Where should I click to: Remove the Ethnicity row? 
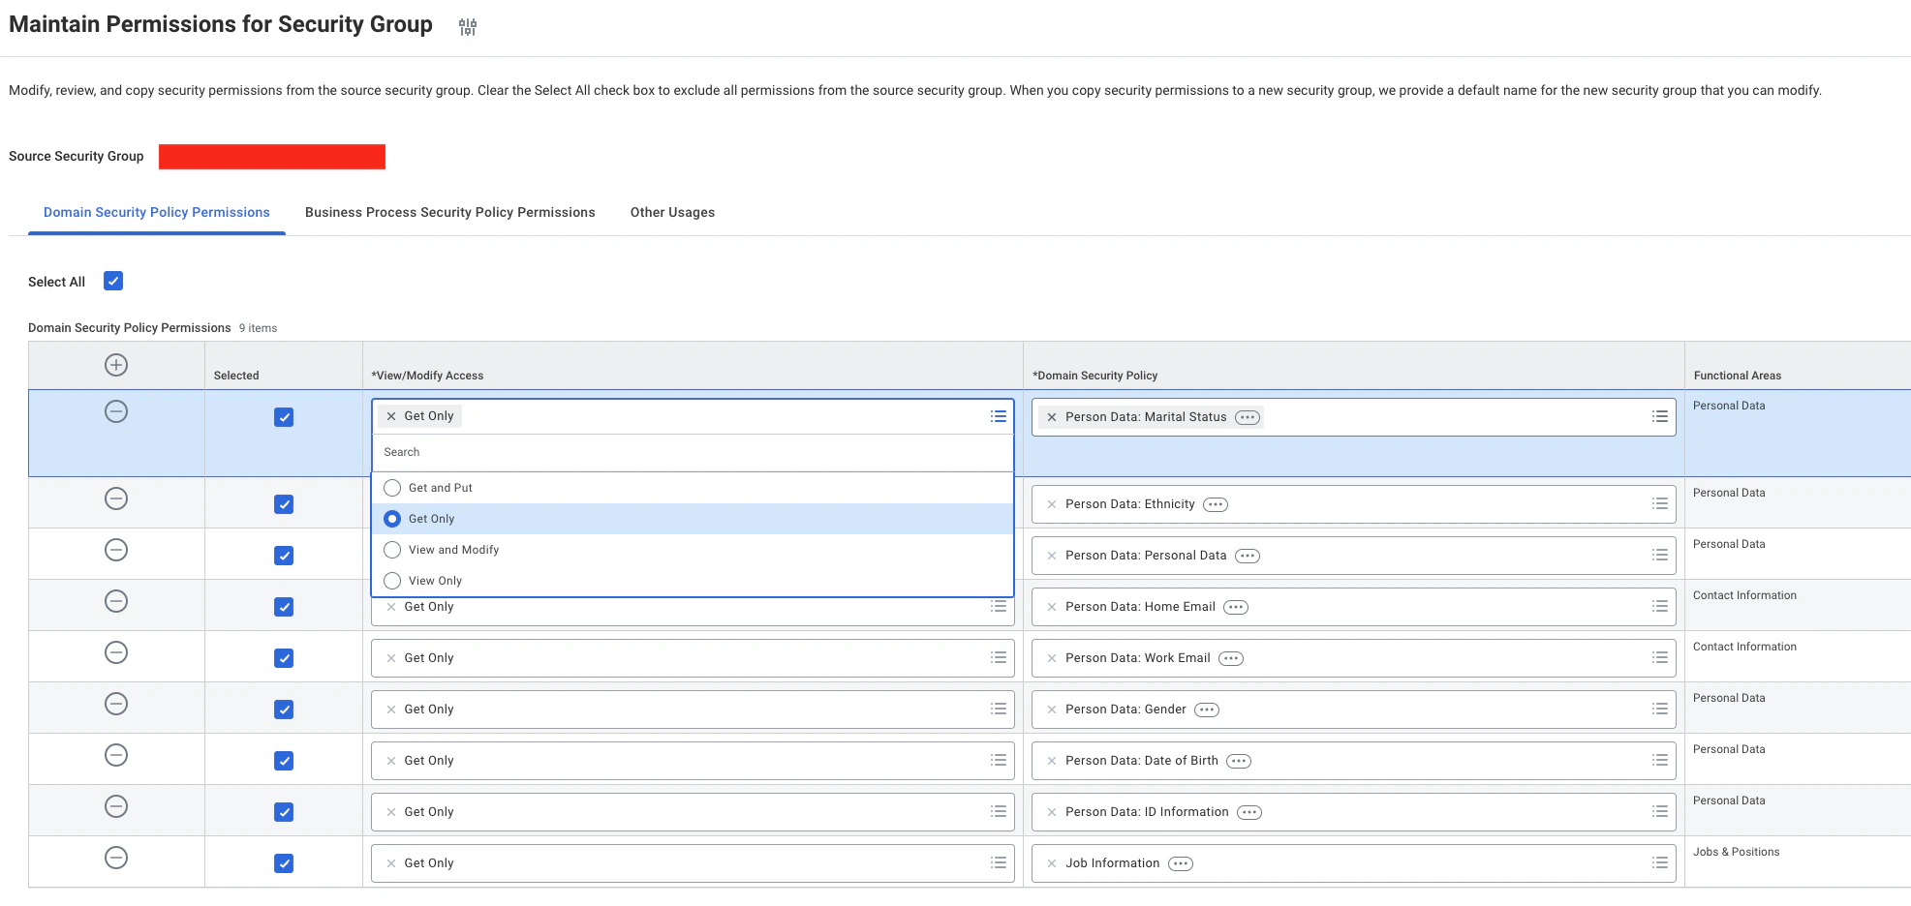pyautogui.click(x=116, y=498)
